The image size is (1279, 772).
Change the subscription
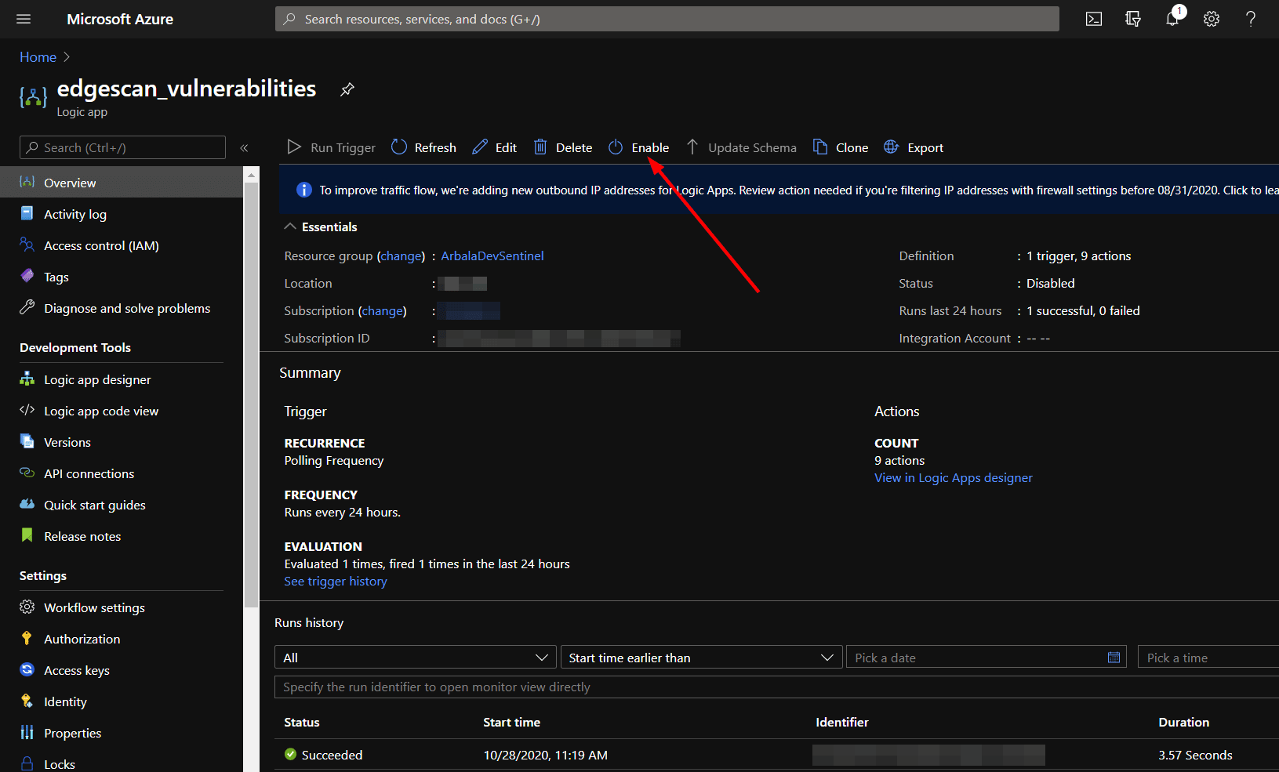coord(382,310)
